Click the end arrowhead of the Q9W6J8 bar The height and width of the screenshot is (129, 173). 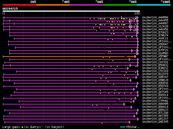click(x=131, y=80)
